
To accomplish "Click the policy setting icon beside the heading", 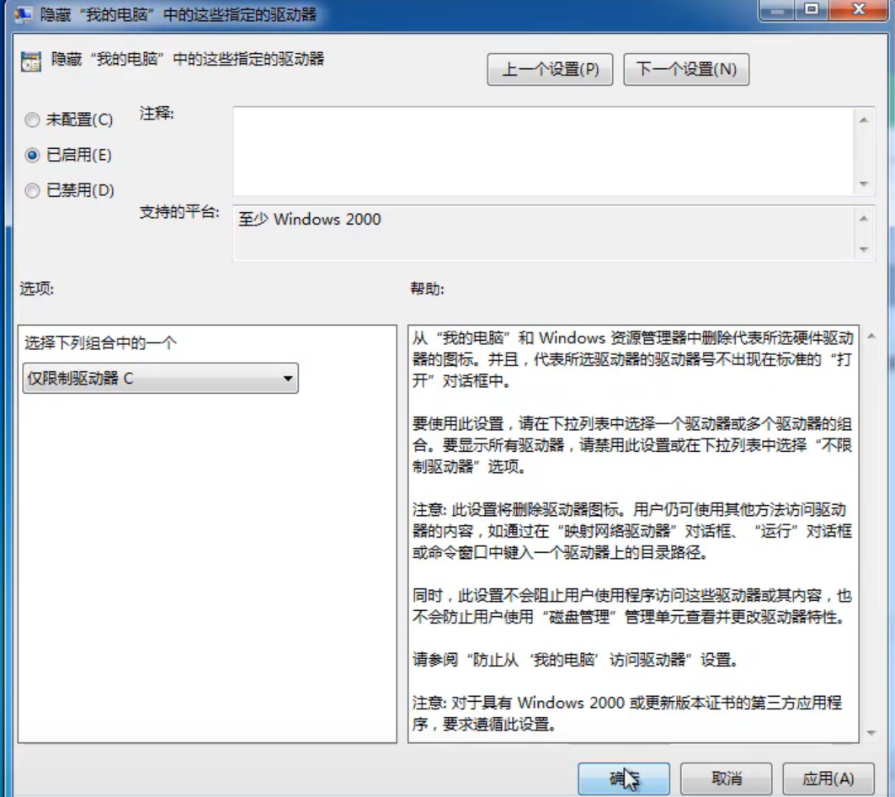I will tap(30, 61).
